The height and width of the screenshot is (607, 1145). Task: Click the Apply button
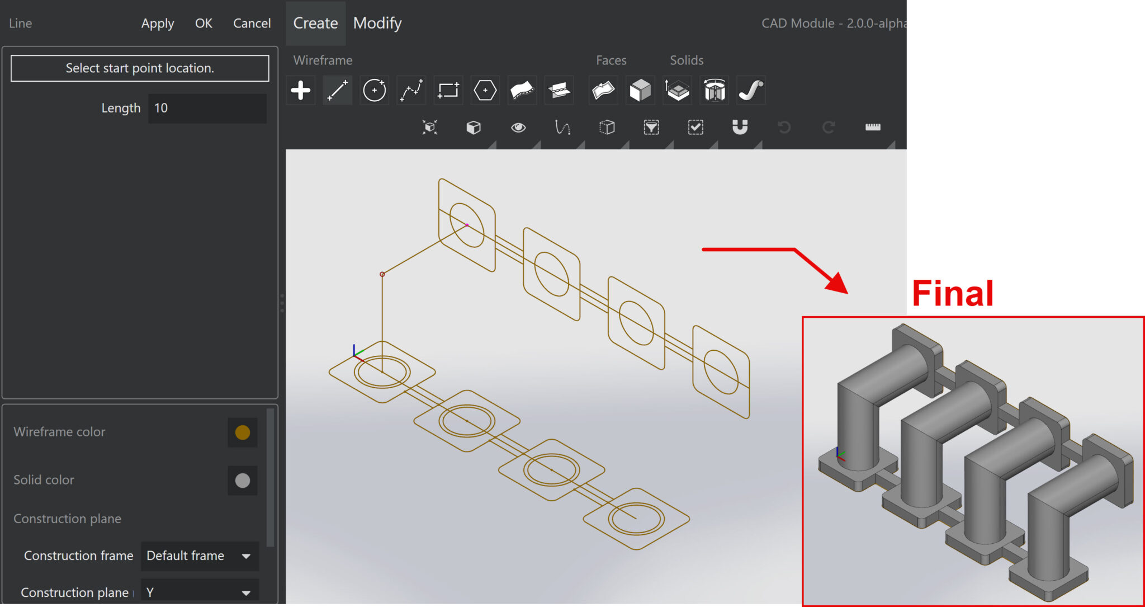click(x=158, y=23)
